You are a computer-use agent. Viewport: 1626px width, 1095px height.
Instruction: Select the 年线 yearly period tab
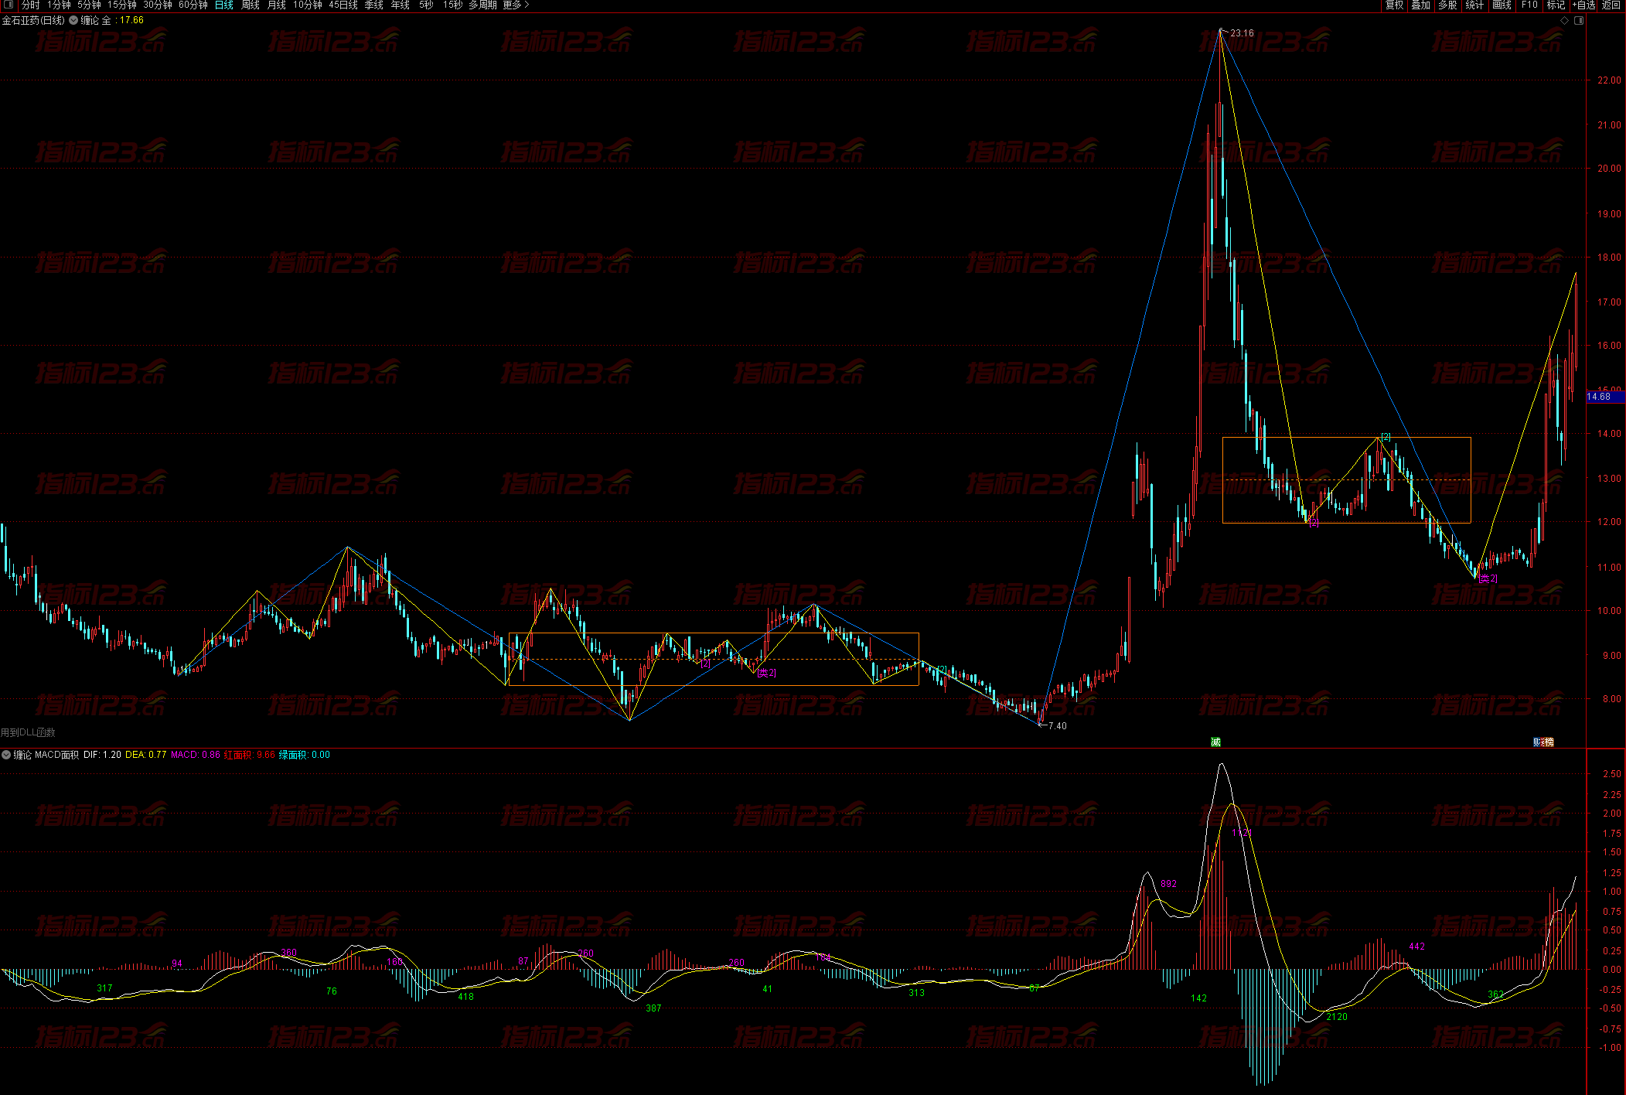(x=401, y=5)
